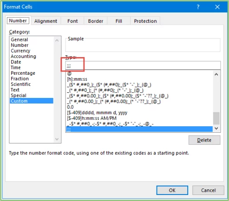Close the Format Cells dialog
This screenshot has width=229, height=201.
217,7
